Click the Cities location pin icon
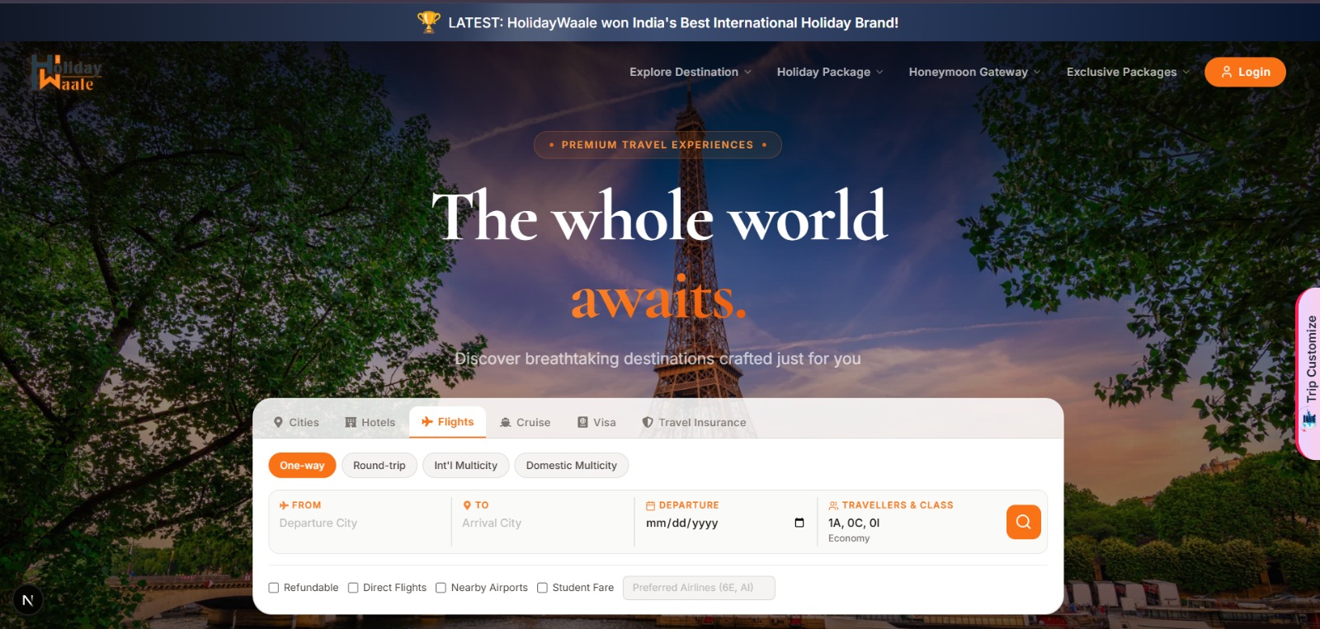1320x629 pixels. pyautogui.click(x=279, y=422)
